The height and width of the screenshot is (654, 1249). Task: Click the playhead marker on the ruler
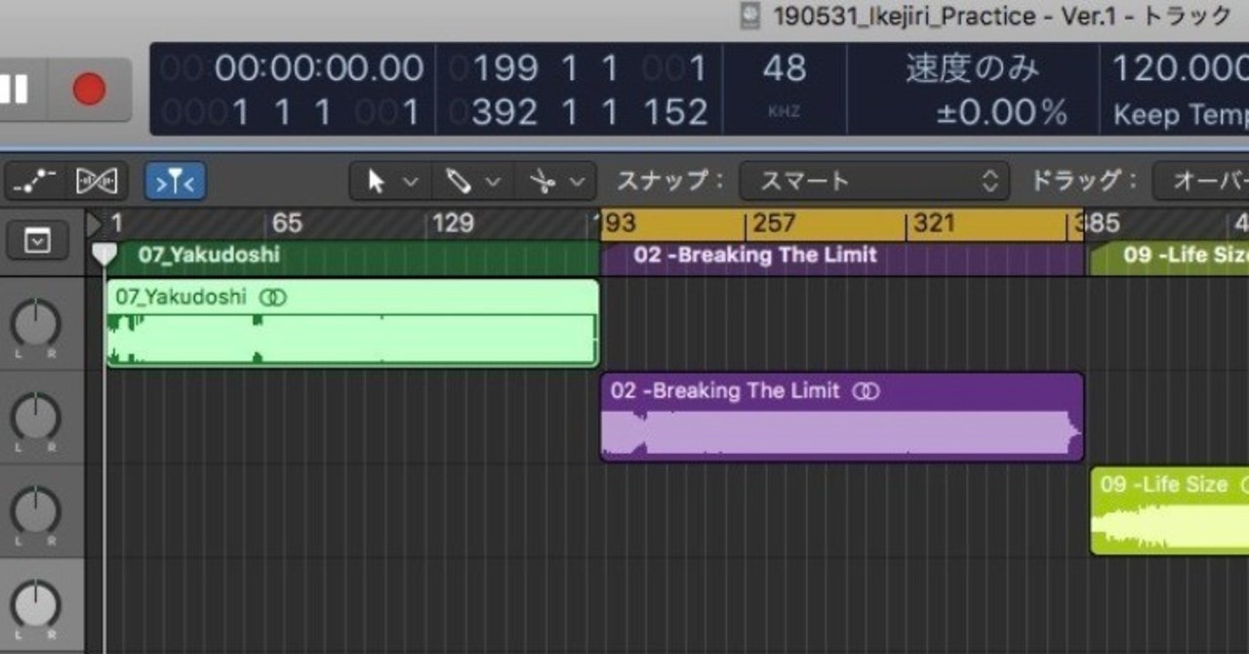pyautogui.click(x=103, y=255)
